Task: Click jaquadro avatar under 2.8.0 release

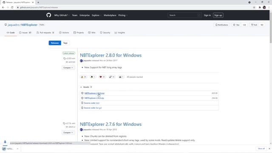Action: pos(81,60)
